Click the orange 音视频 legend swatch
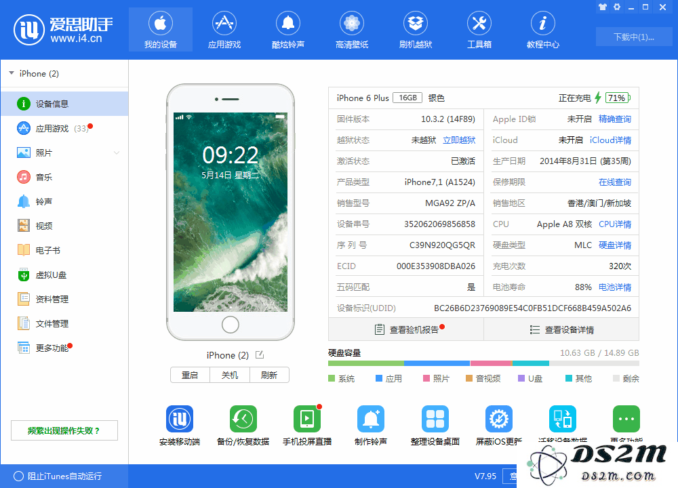 [x=469, y=378]
